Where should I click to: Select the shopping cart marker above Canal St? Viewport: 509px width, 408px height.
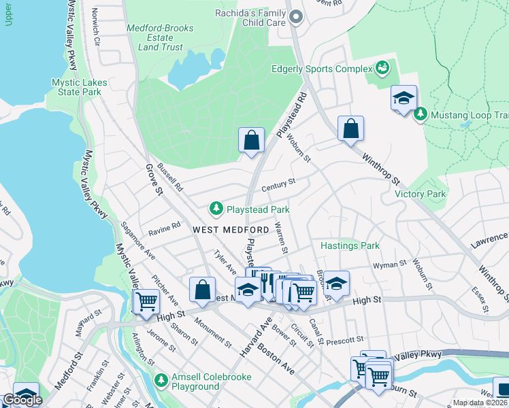coord(304,294)
